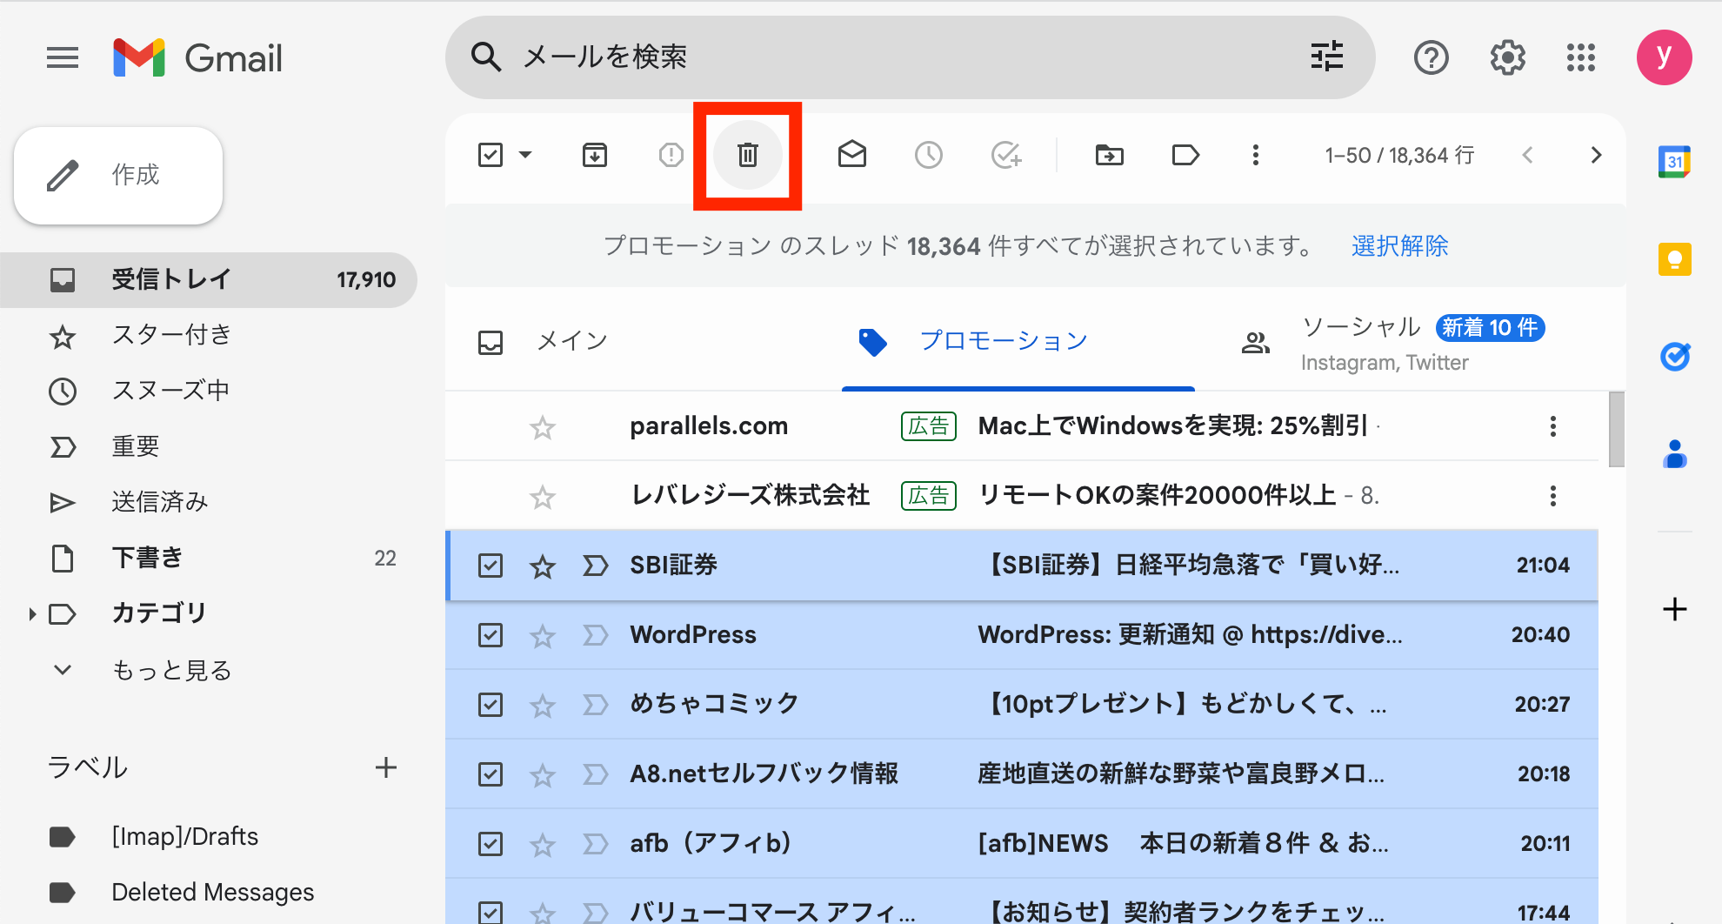Open the afb（アフィb） NEWS email
This screenshot has height=924, width=1722.
1022,844
